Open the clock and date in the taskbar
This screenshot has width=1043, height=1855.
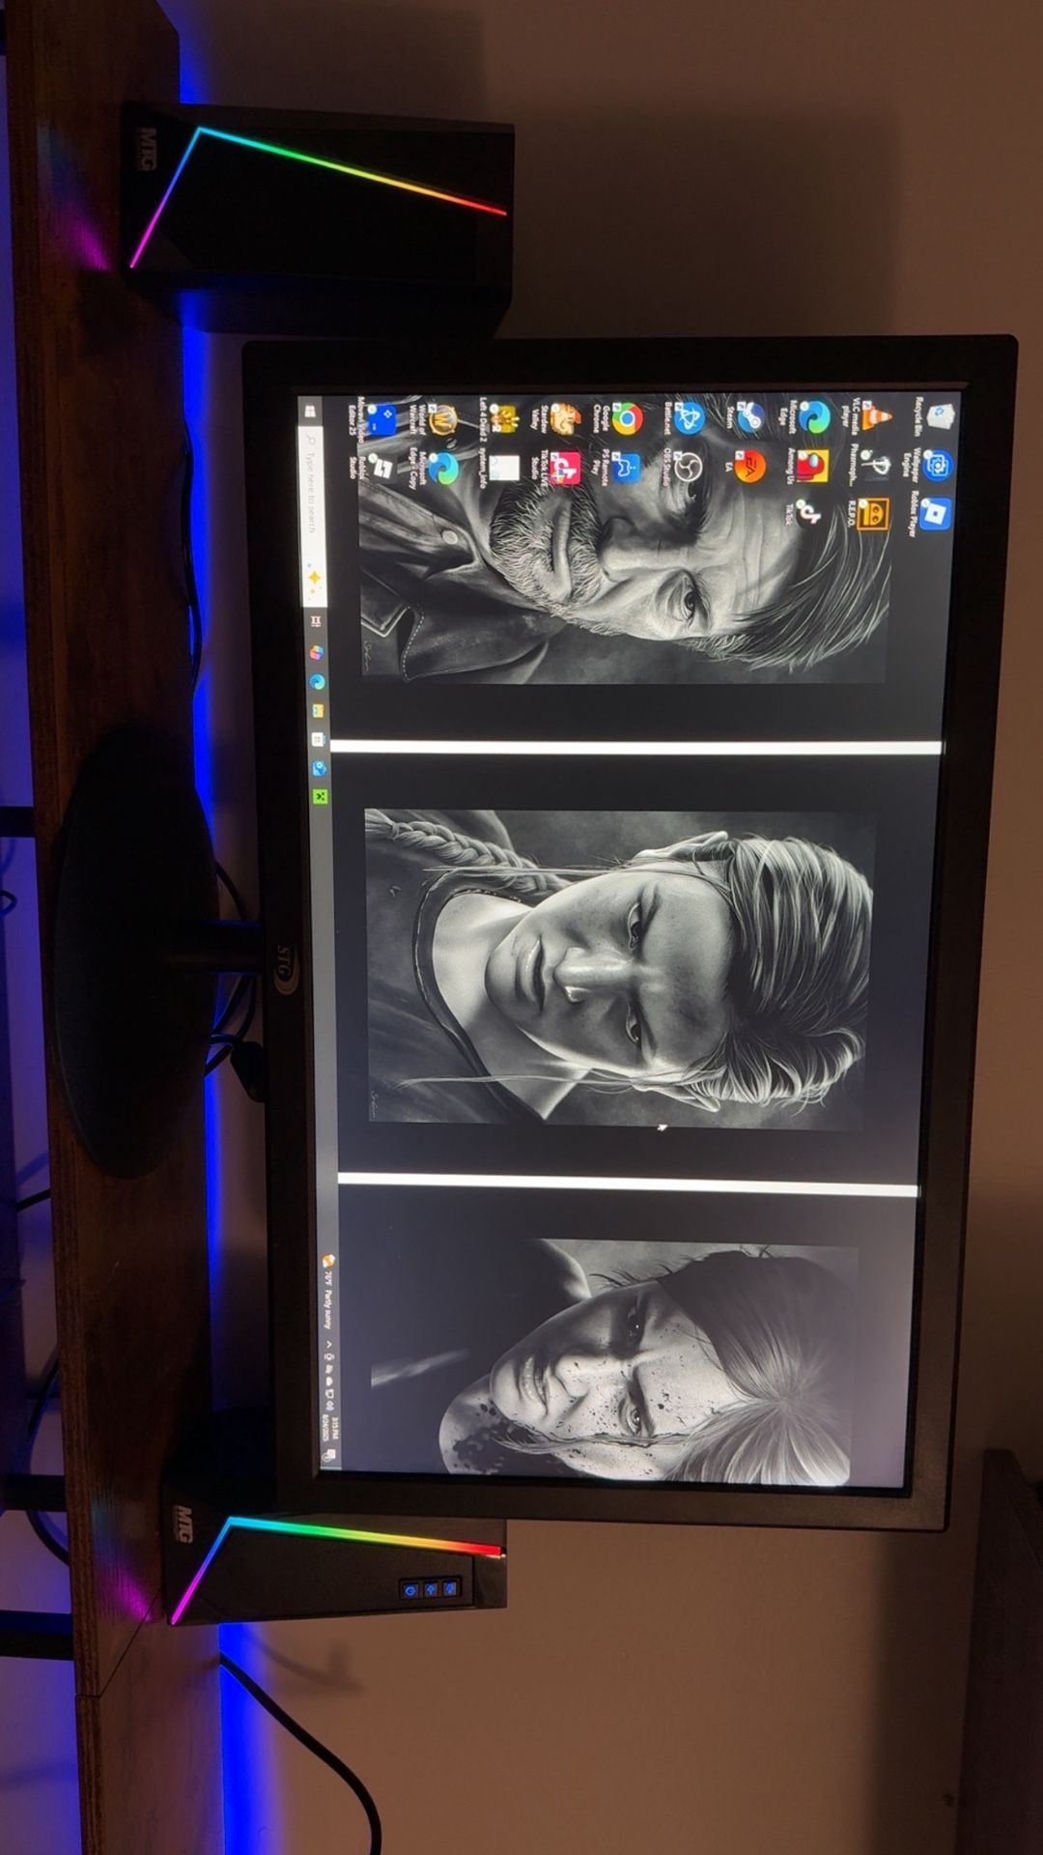[x=330, y=1428]
